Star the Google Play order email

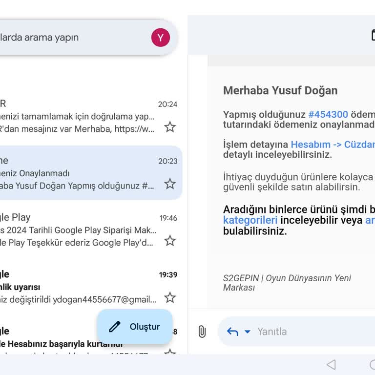[169, 241]
